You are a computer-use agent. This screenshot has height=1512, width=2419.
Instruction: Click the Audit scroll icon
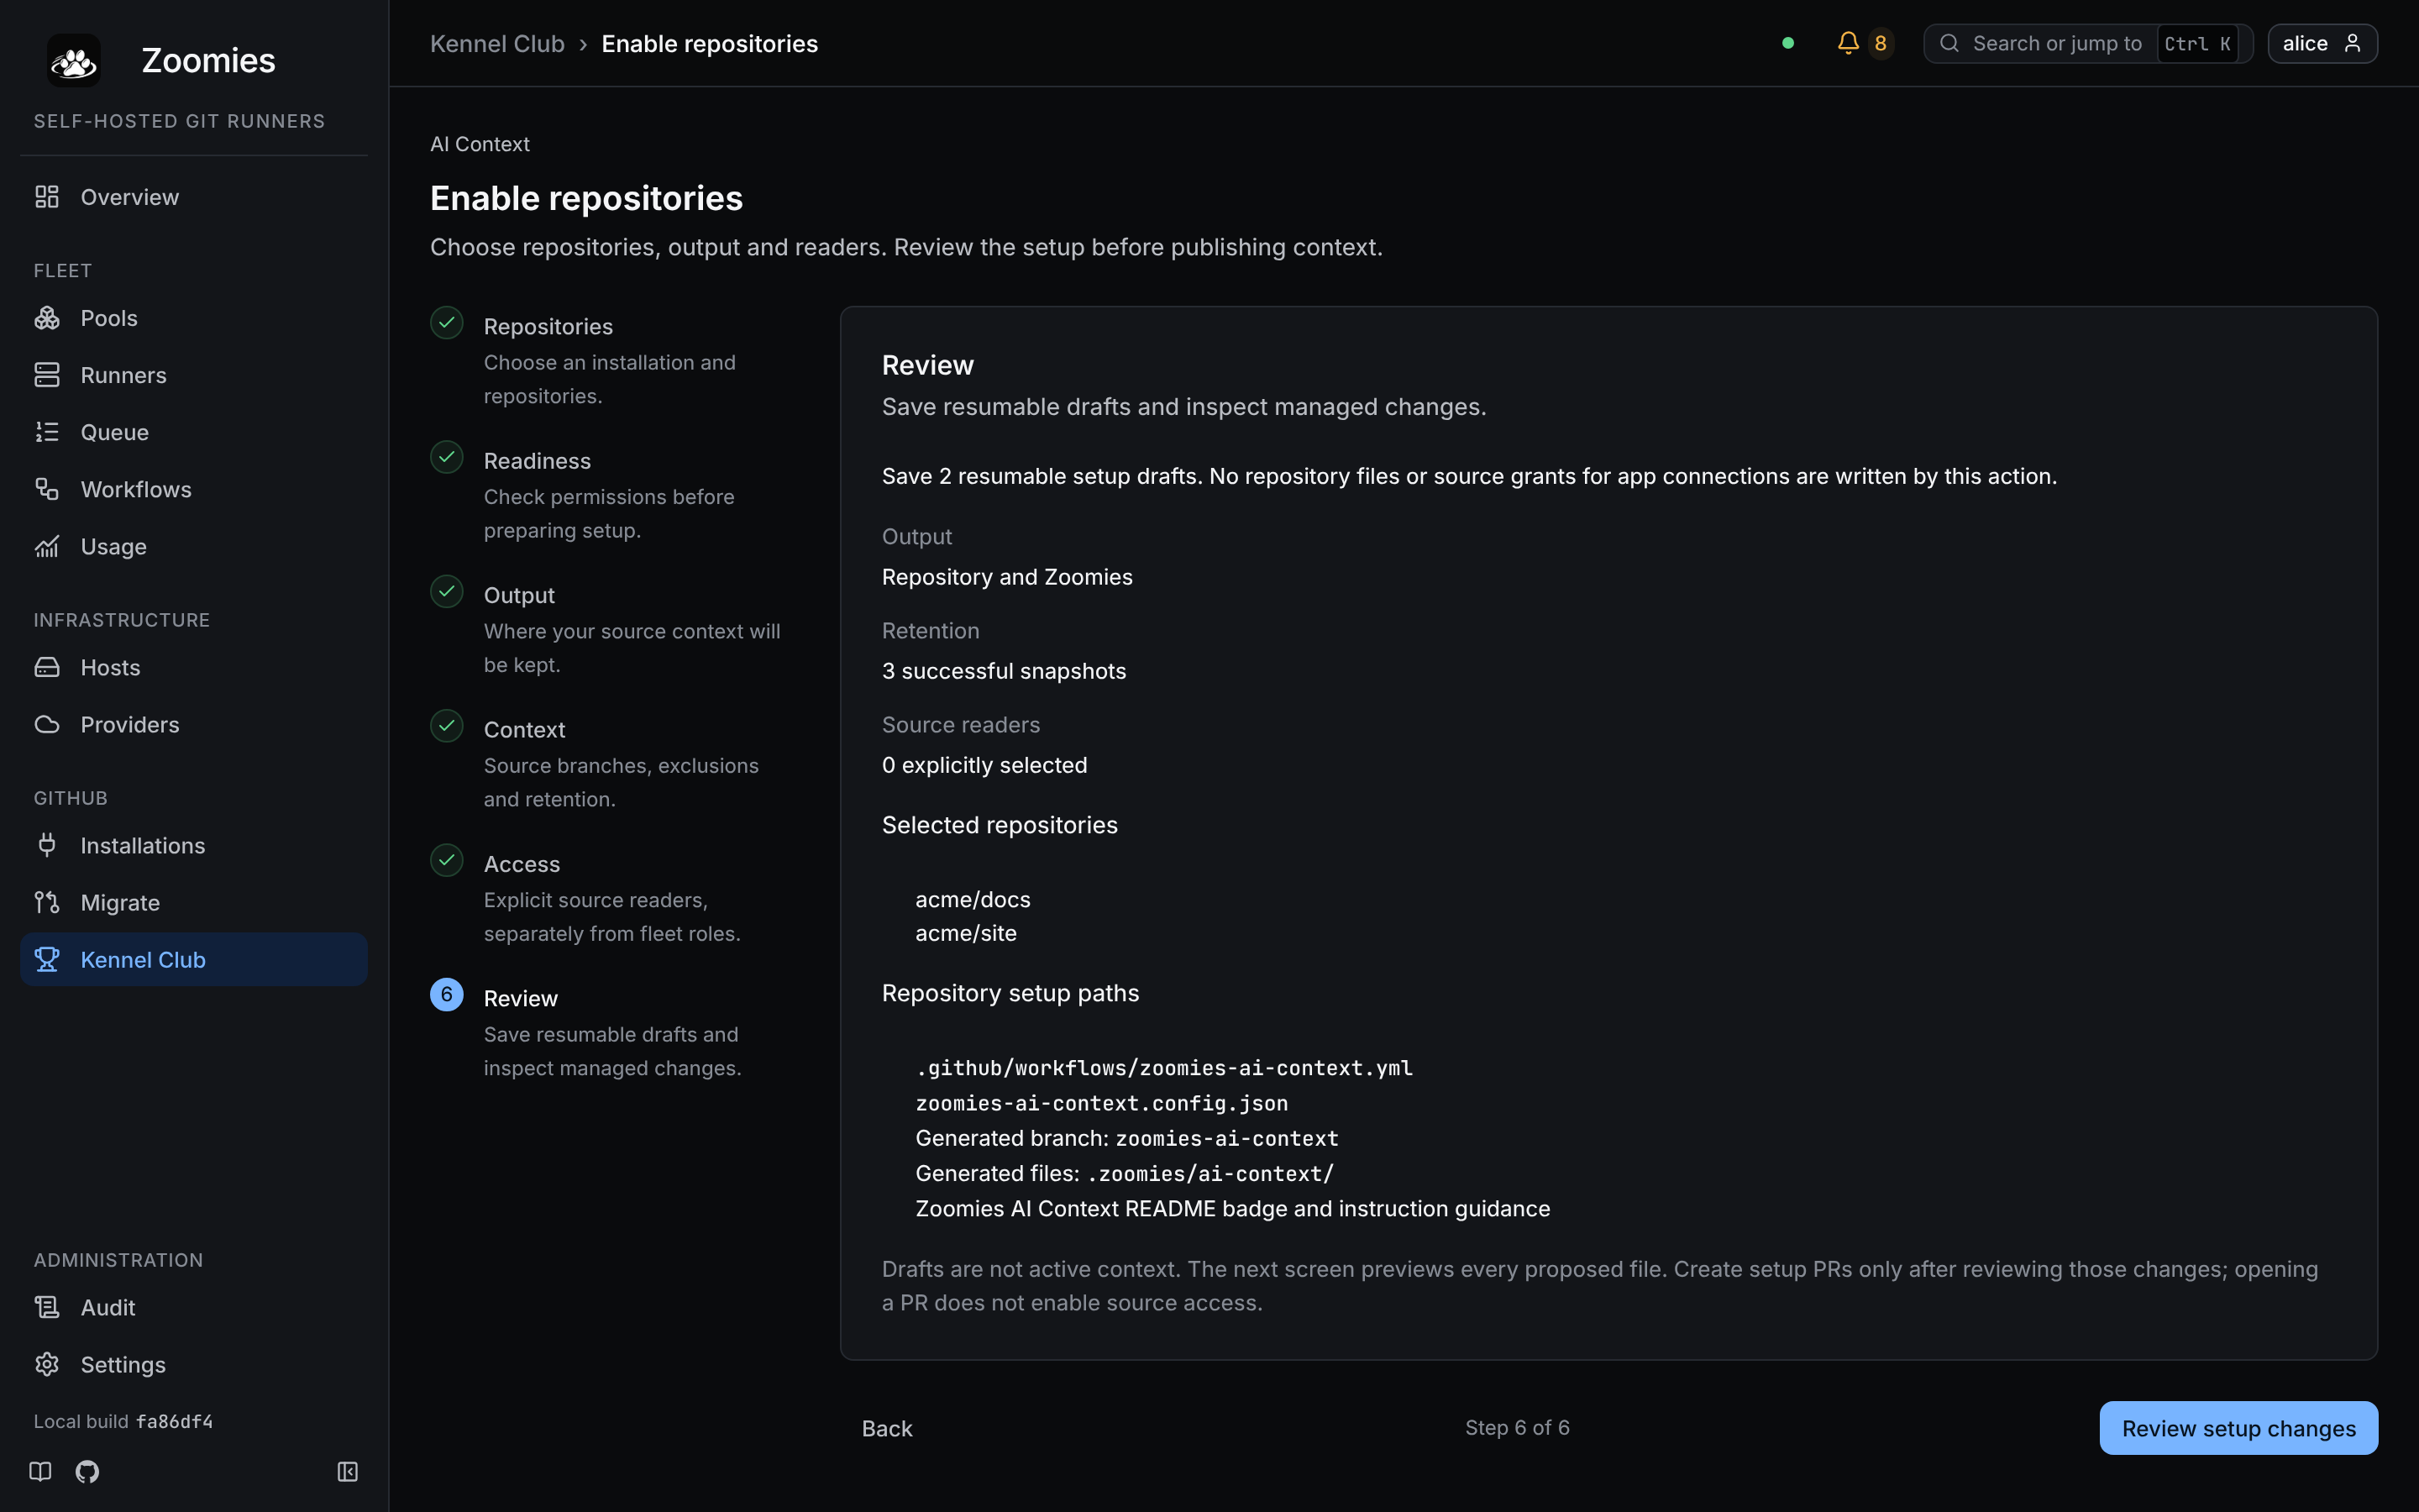click(47, 1307)
